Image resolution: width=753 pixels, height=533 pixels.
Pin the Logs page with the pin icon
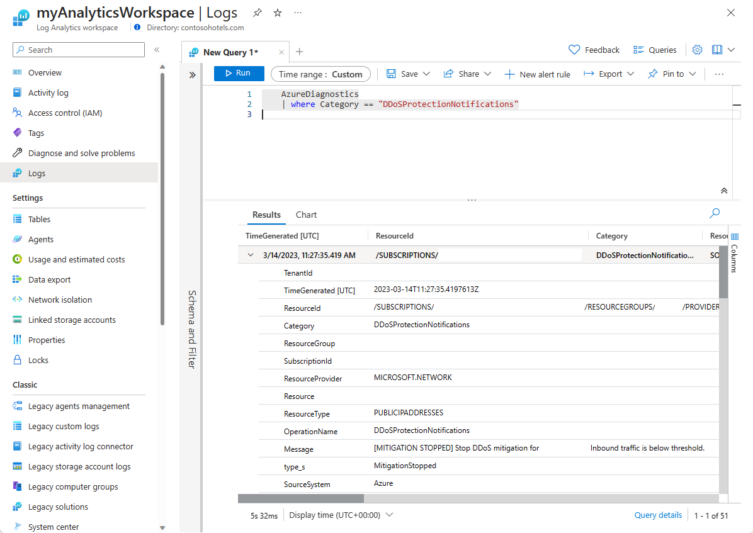pyautogui.click(x=258, y=12)
